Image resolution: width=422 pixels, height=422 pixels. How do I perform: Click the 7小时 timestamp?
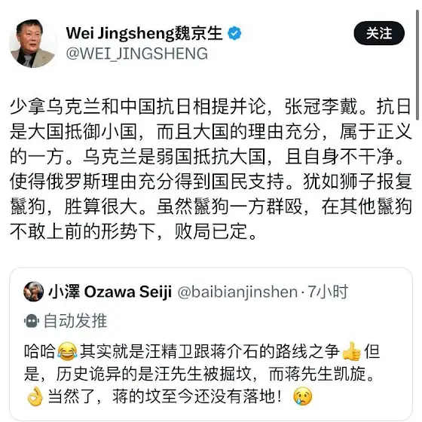point(328,292)
